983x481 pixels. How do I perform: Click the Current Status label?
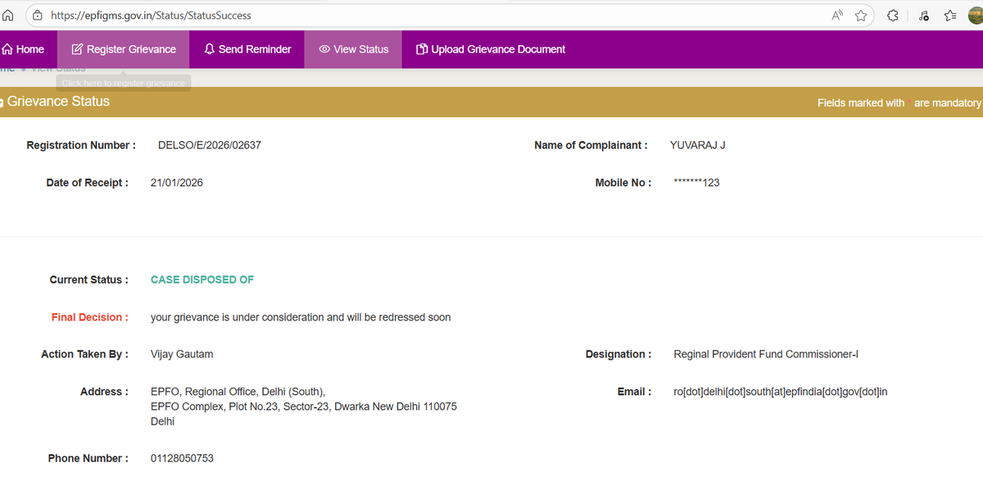[x=89, y=279]
